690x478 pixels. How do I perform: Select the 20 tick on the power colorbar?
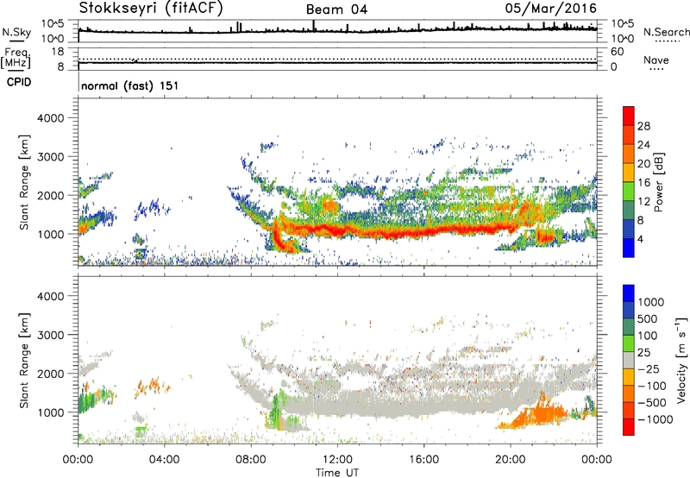click(x=643, y=164)
